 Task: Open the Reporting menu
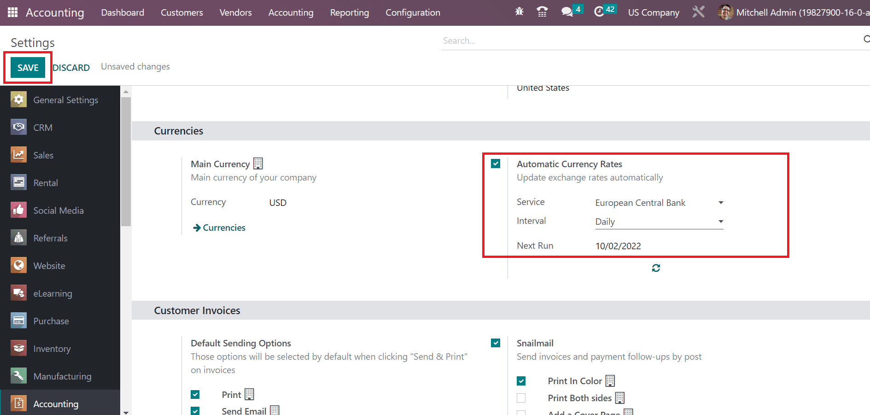tap(350, 12)
